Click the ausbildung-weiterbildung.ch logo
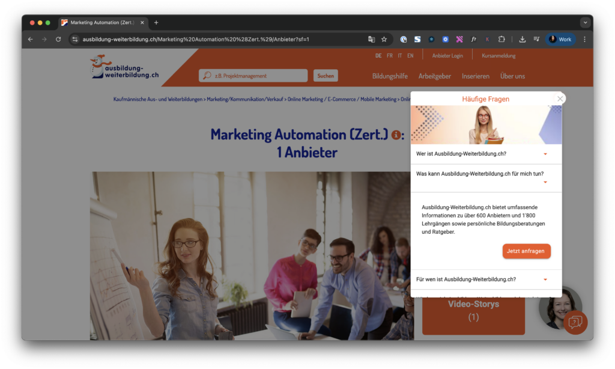 tap(124, 70)
